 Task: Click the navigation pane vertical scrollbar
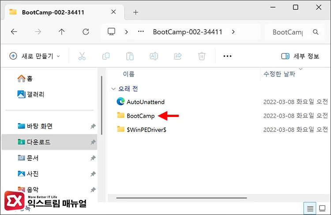click(x=102, y=105)
